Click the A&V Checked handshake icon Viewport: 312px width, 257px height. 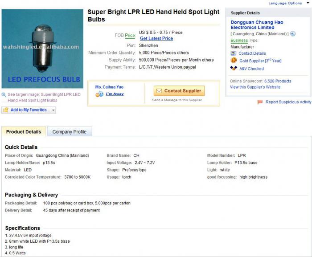[x=234, y=69]
